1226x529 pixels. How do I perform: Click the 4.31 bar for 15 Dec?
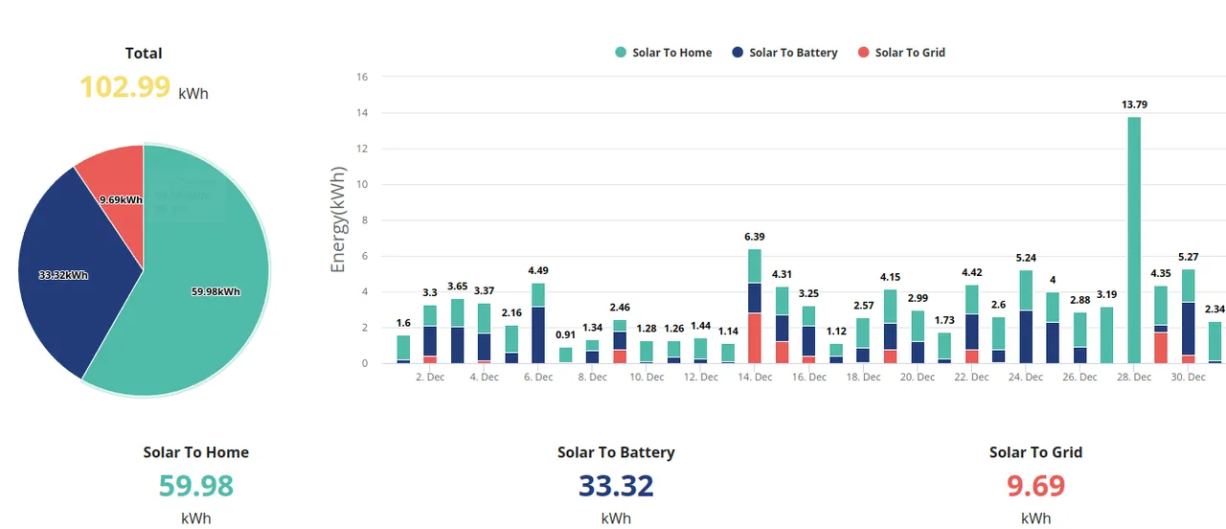point(783,325)
